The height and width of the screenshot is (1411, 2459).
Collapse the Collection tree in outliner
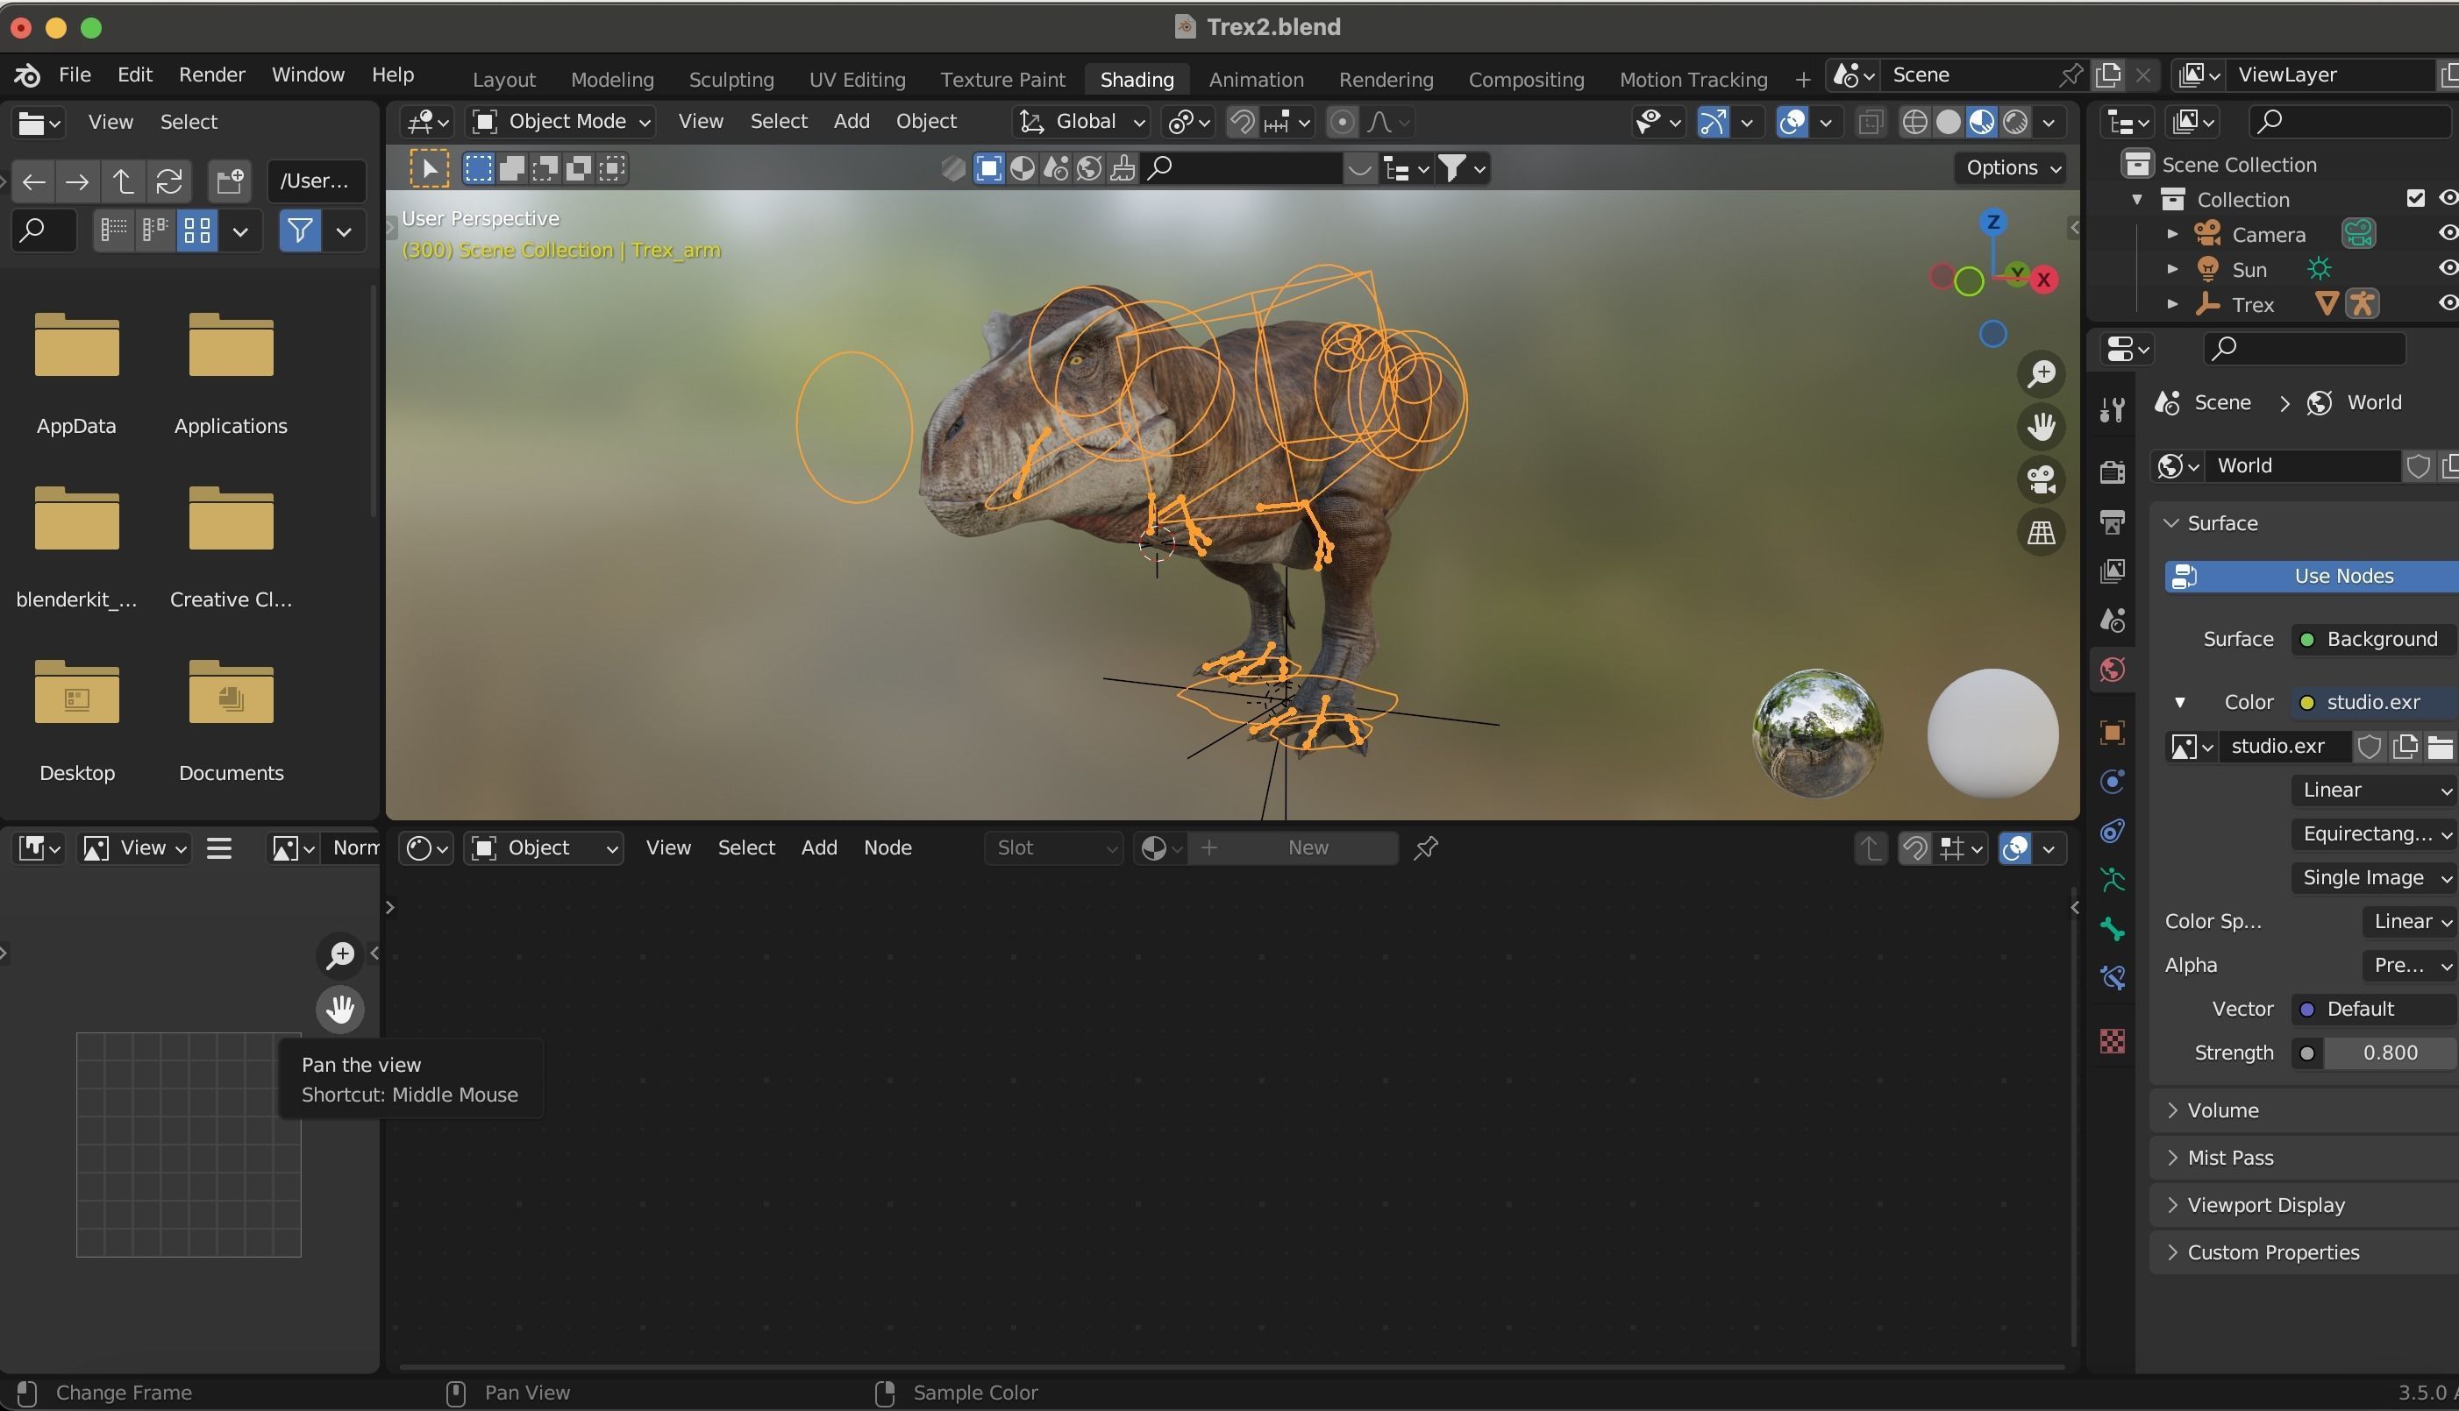point(2137,199)
